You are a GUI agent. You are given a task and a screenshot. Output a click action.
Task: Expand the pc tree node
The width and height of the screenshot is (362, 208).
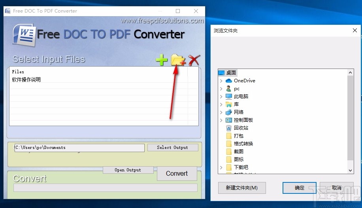pos(221,89)
